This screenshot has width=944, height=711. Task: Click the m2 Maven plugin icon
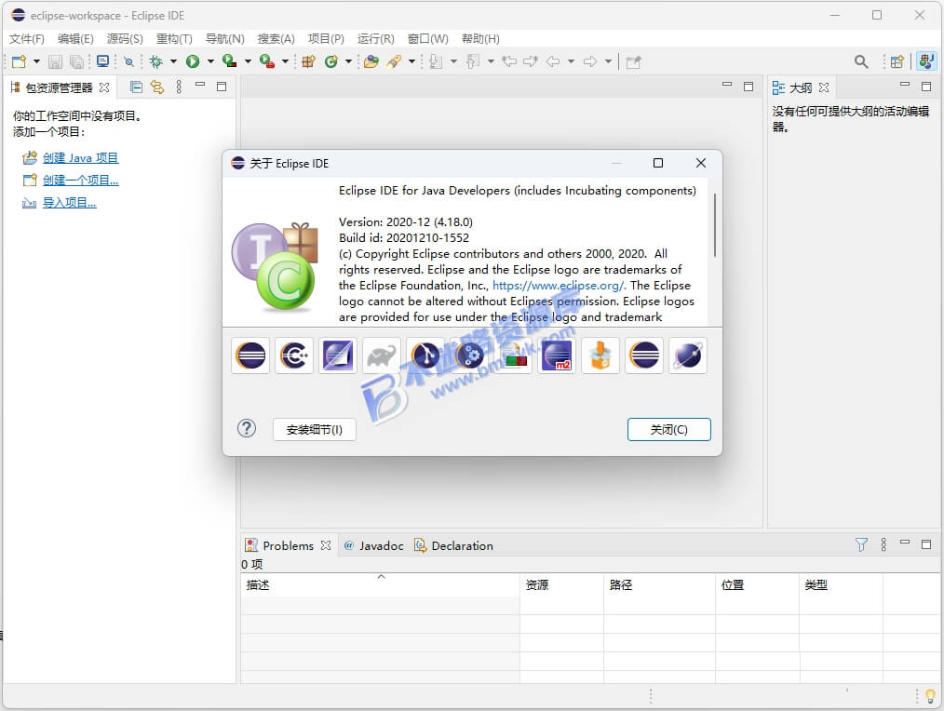click(x=557, y=355)
